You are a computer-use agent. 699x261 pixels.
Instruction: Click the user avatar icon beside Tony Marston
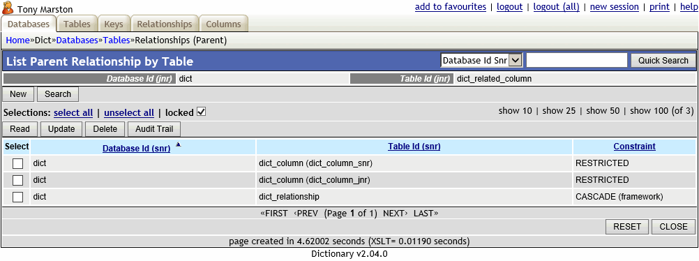(8, 8)
